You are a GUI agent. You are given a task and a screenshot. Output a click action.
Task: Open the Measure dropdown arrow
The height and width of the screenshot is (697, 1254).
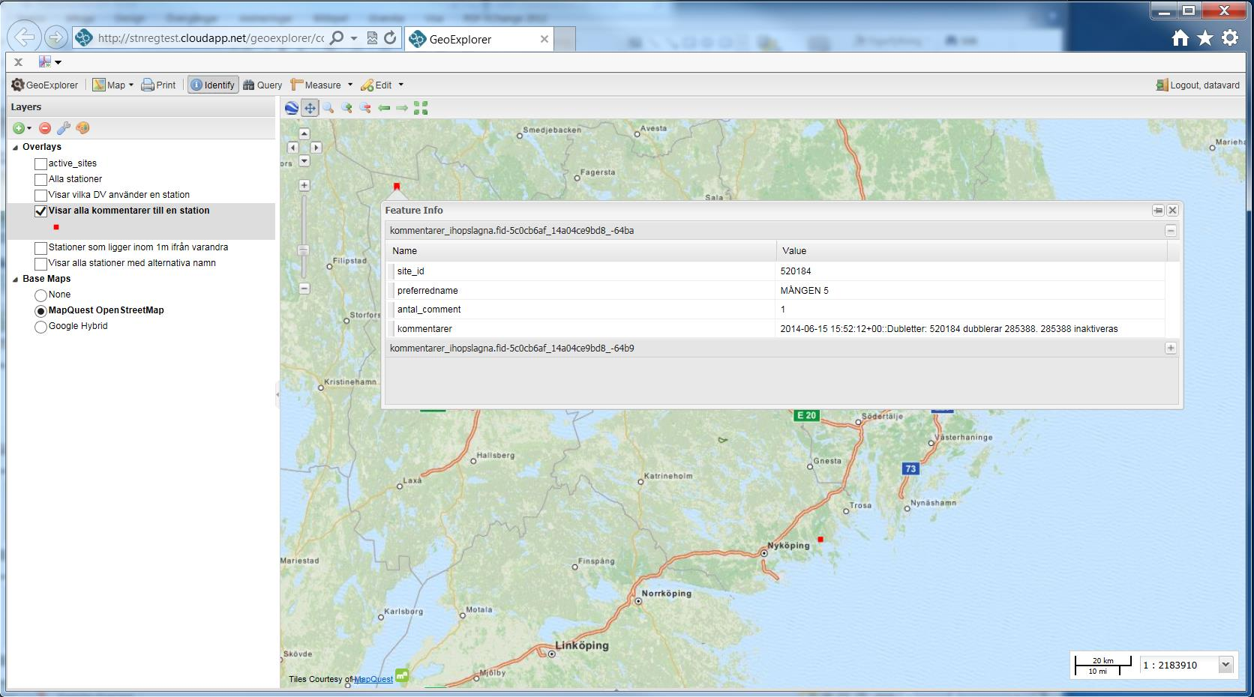click(350, 85)
